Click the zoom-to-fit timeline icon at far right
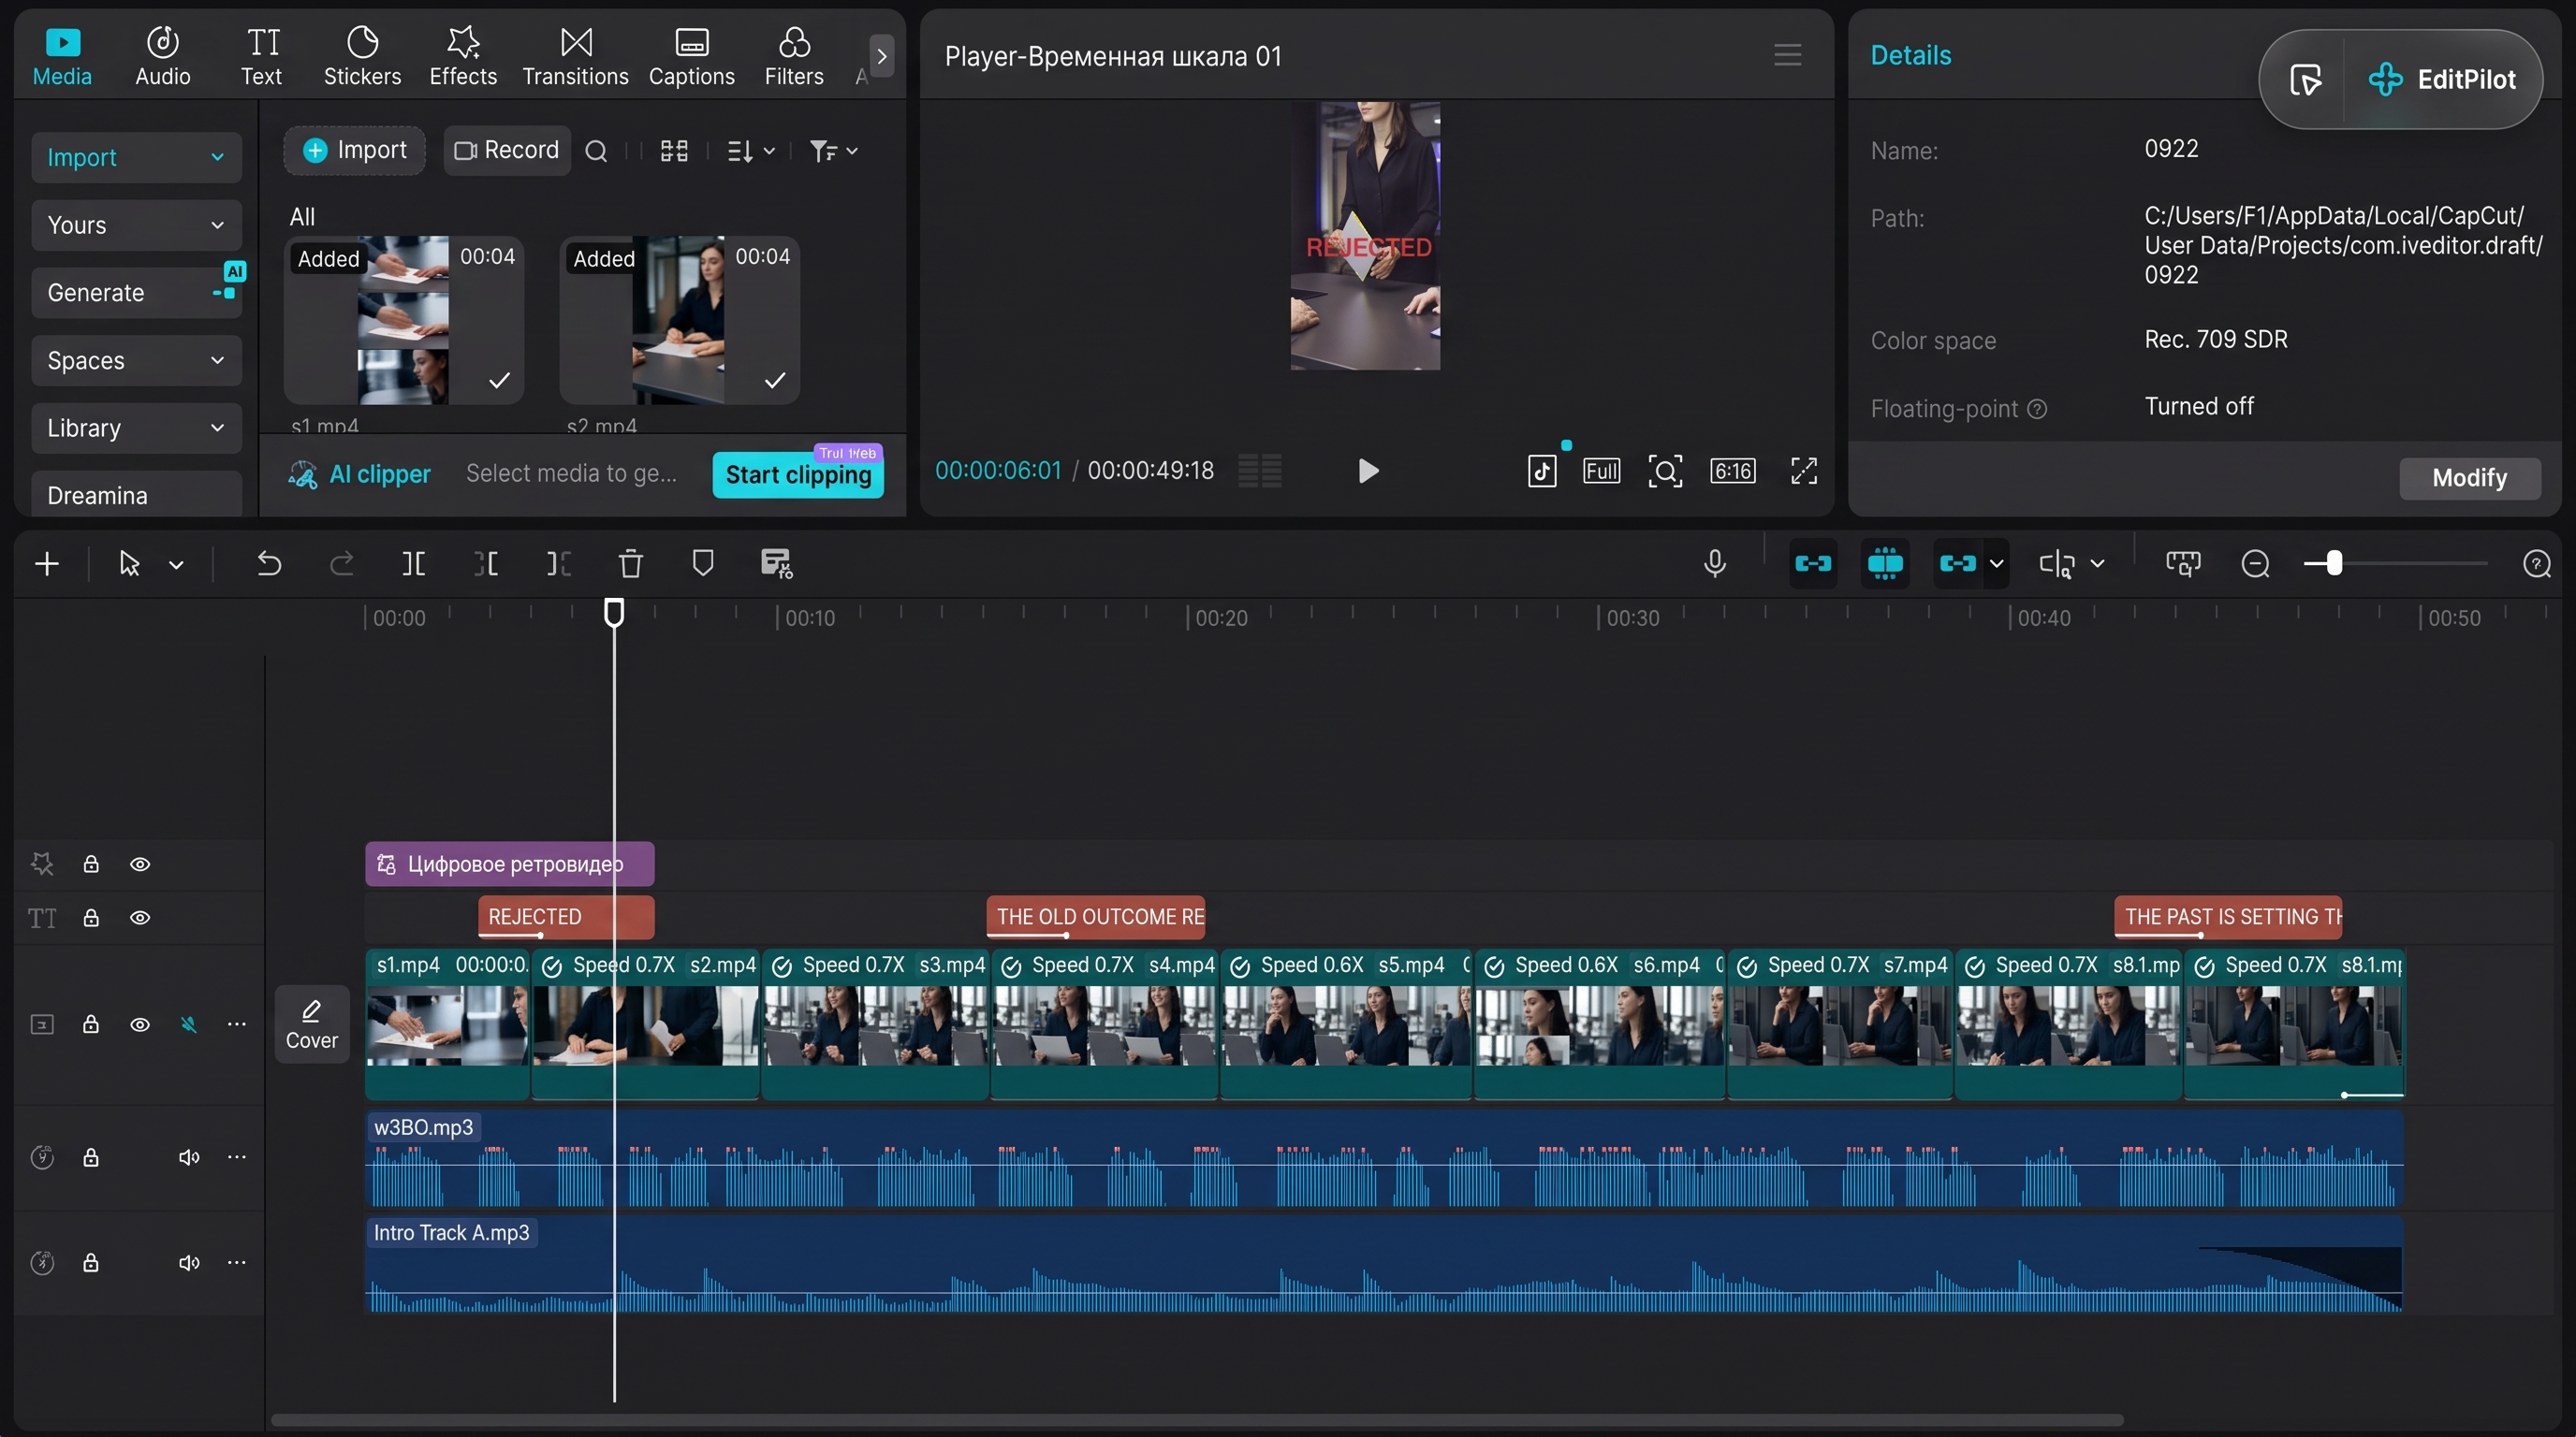 (2537, 563)
